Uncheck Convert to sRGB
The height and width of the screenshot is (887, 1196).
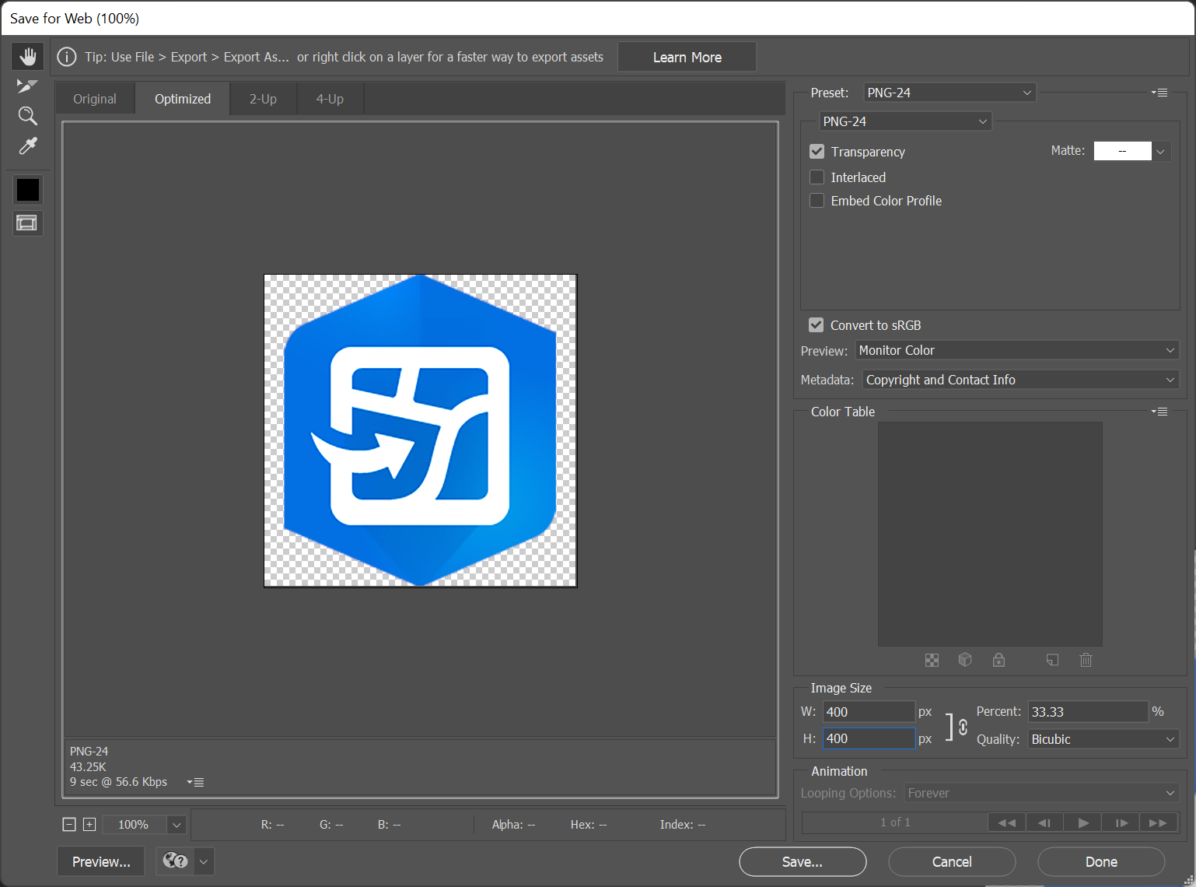coord(816,324)
